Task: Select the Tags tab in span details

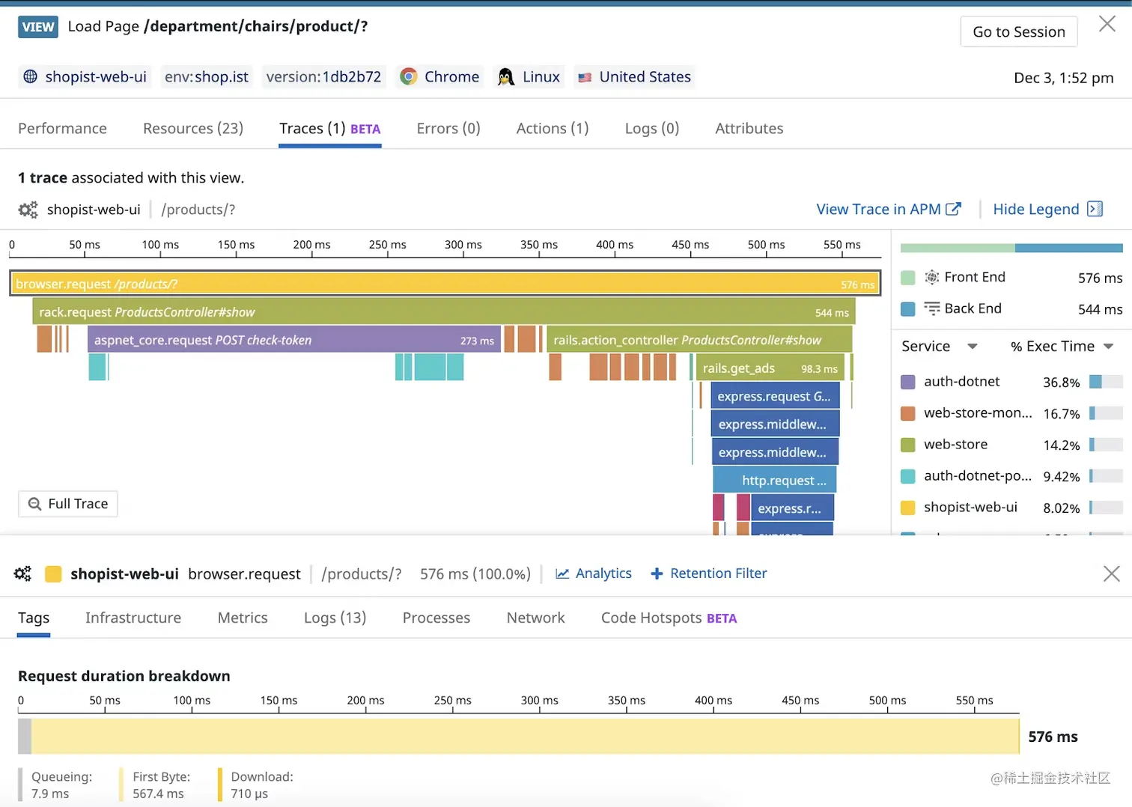Action: point(34,618)
